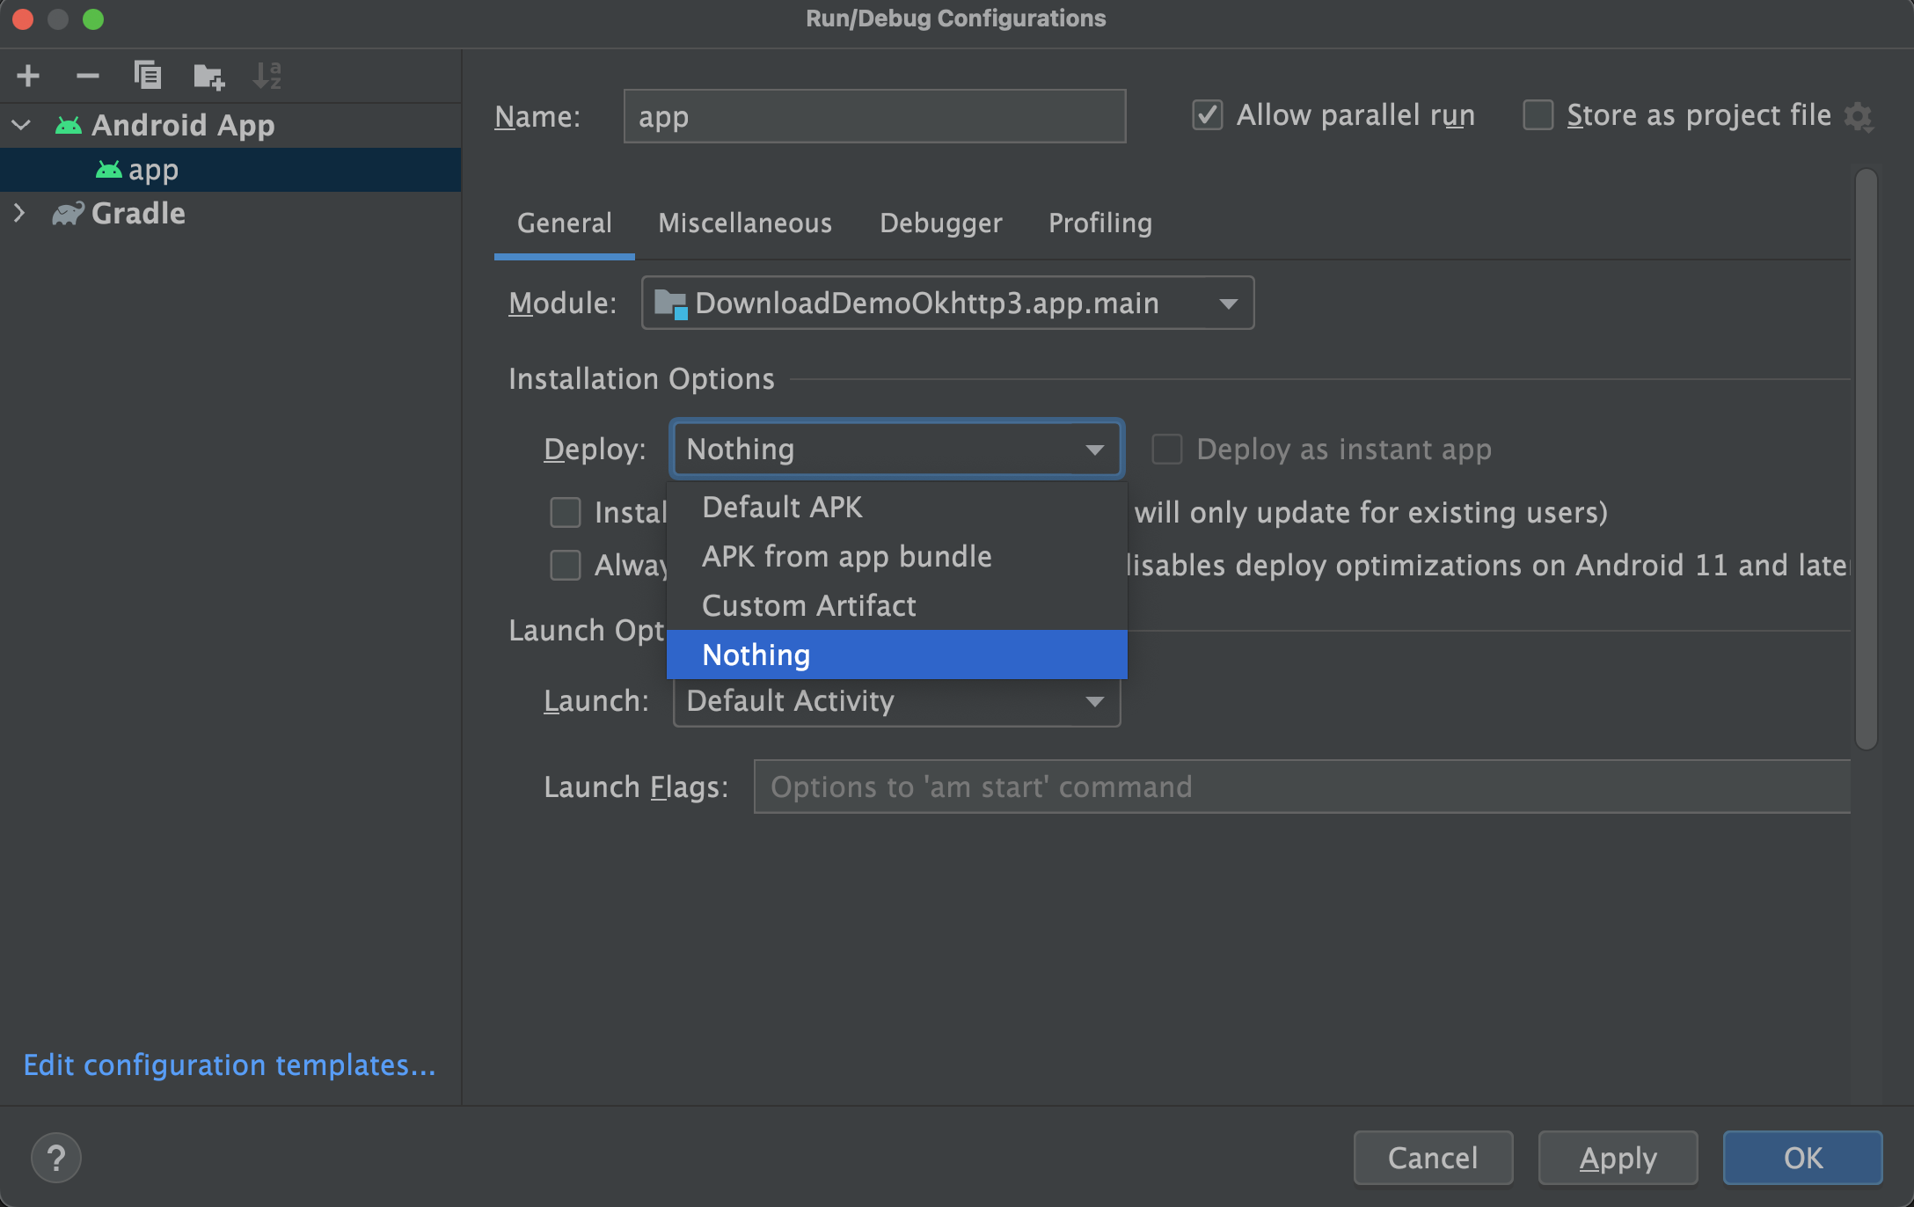Open the Launch dropdown with Default Activity
This screenshot has width=1914, height=1207.
click(897, 701)
